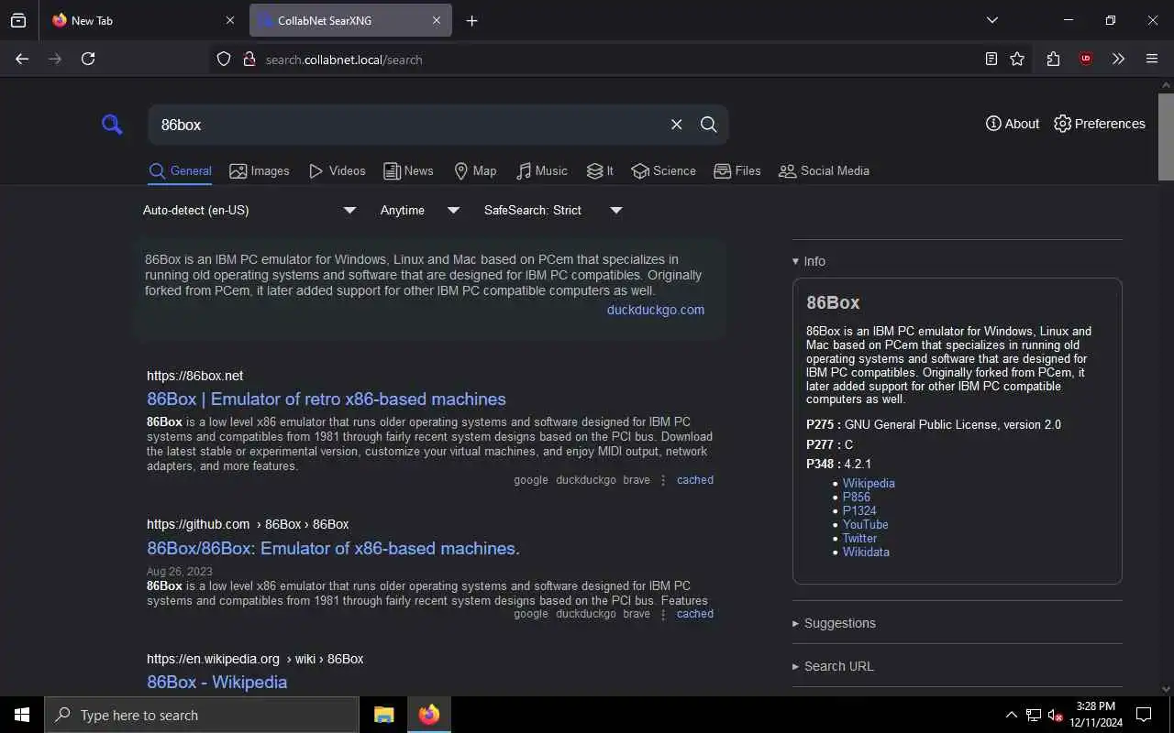Collapse the Info panel
Viewport: 1174px width, 733px height.
click(x=809, y=261)
